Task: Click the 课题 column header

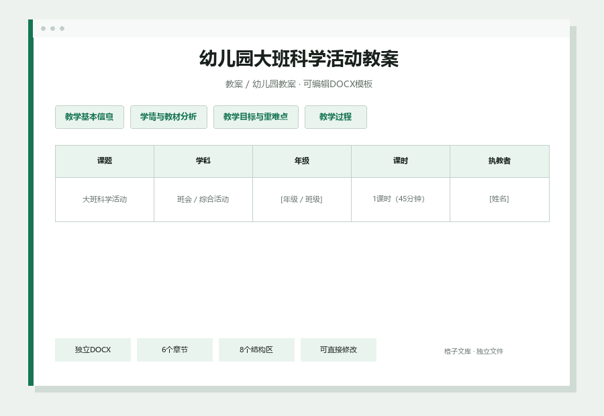Action: pyautogui.click(x=105, y=161)
